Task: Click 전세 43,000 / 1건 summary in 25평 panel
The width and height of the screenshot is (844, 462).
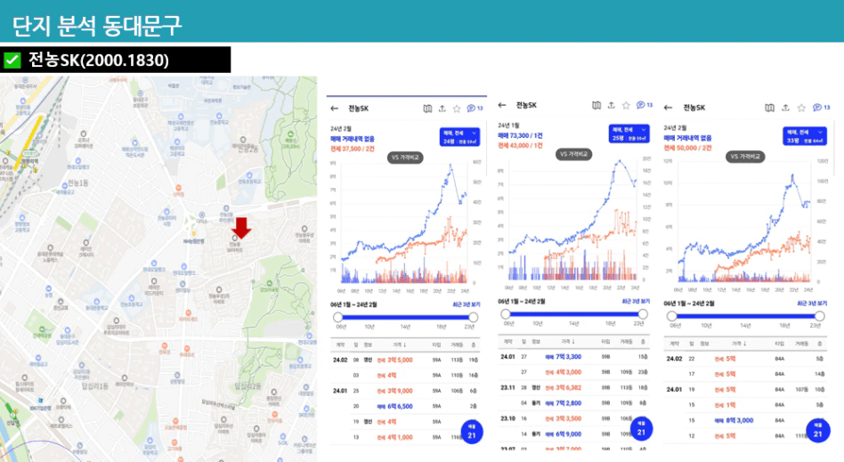Action: (521, 145)
